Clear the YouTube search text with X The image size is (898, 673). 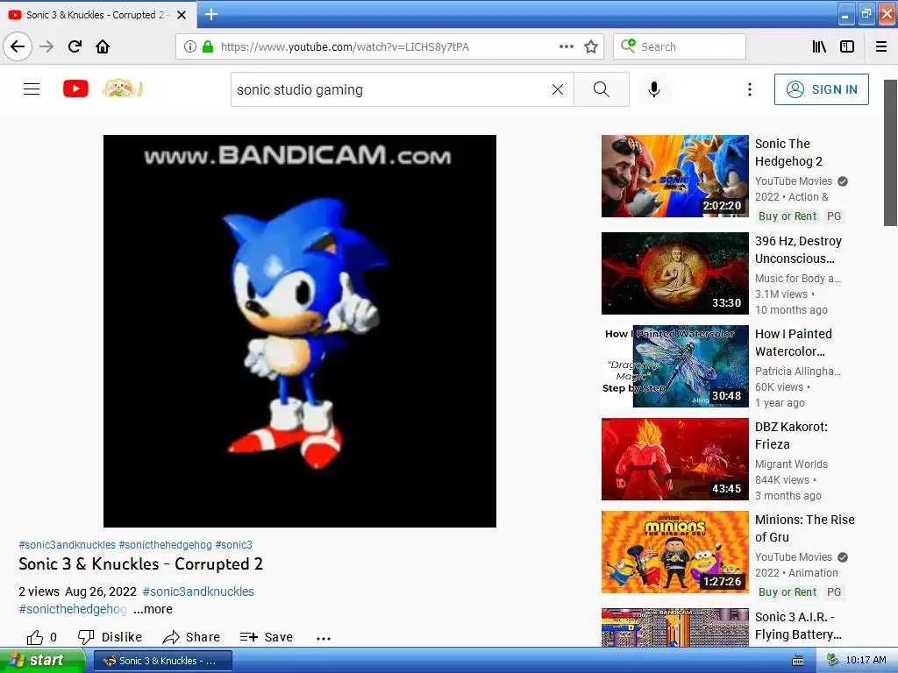[x=557, y=89]
